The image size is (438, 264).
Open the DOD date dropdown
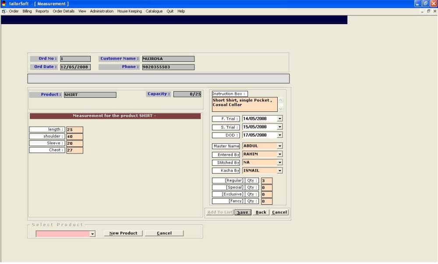pyautogui.click(x=280, y=136)
